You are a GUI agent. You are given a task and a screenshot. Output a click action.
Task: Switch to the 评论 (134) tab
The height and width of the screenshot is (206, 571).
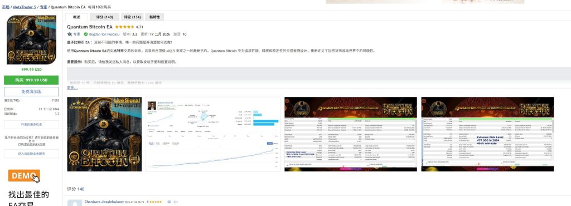pyautogui.click(x=132, y=17)
